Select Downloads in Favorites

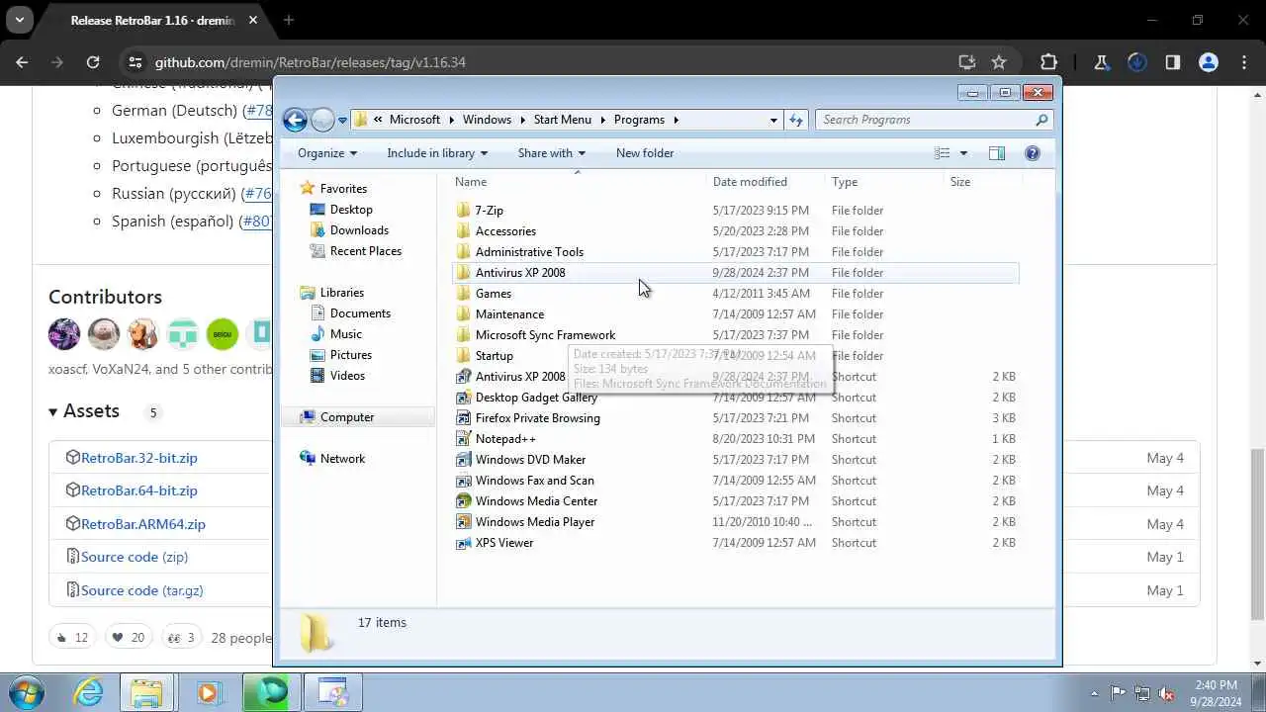(x=359, y=230)
